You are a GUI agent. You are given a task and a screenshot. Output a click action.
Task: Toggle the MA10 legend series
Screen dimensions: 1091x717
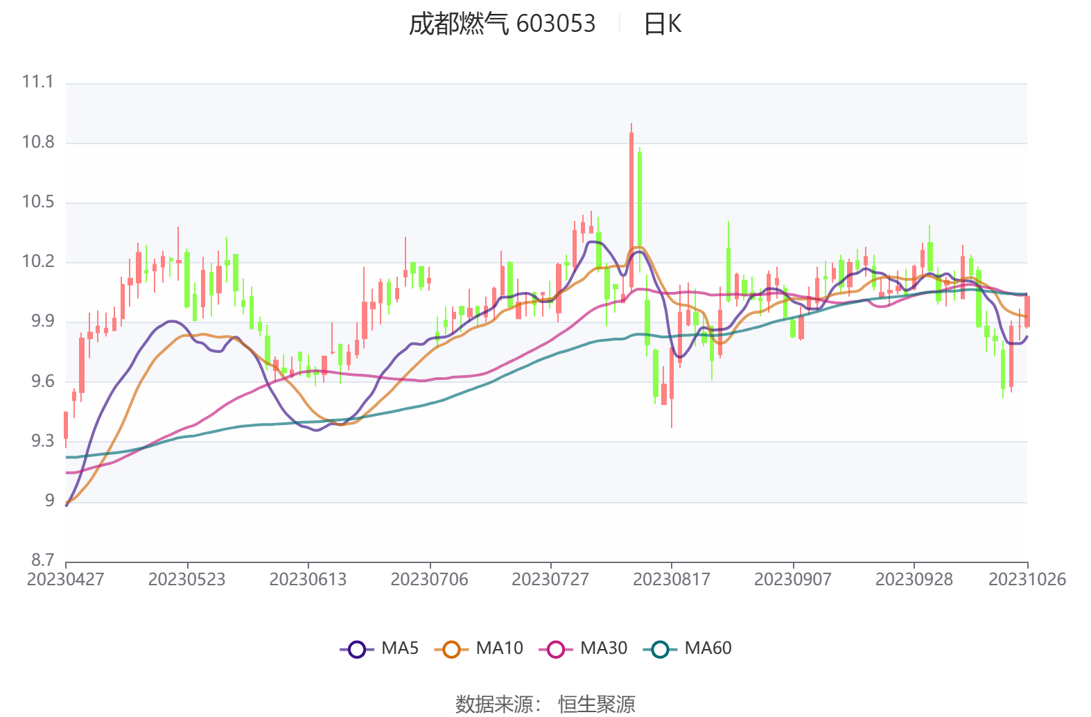click(479, 649)
